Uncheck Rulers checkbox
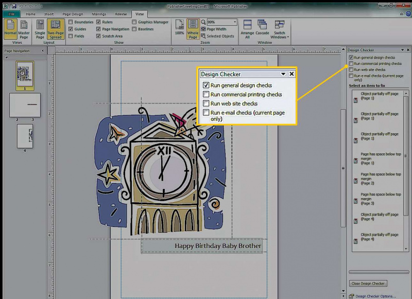This screenshot has width=412, height=299. tap(98, 22)
